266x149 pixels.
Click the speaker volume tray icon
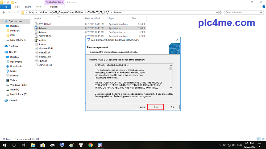pos(233,145)
